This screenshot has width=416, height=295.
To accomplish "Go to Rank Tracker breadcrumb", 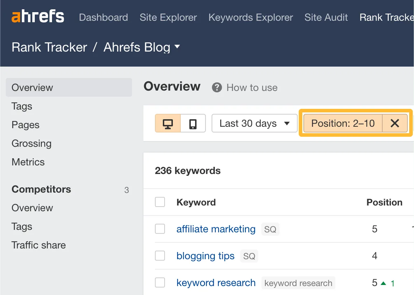I will 49,47.
